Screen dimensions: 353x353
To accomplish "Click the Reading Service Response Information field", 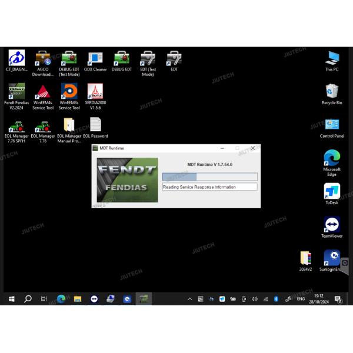I will click(x=209, y=187).
